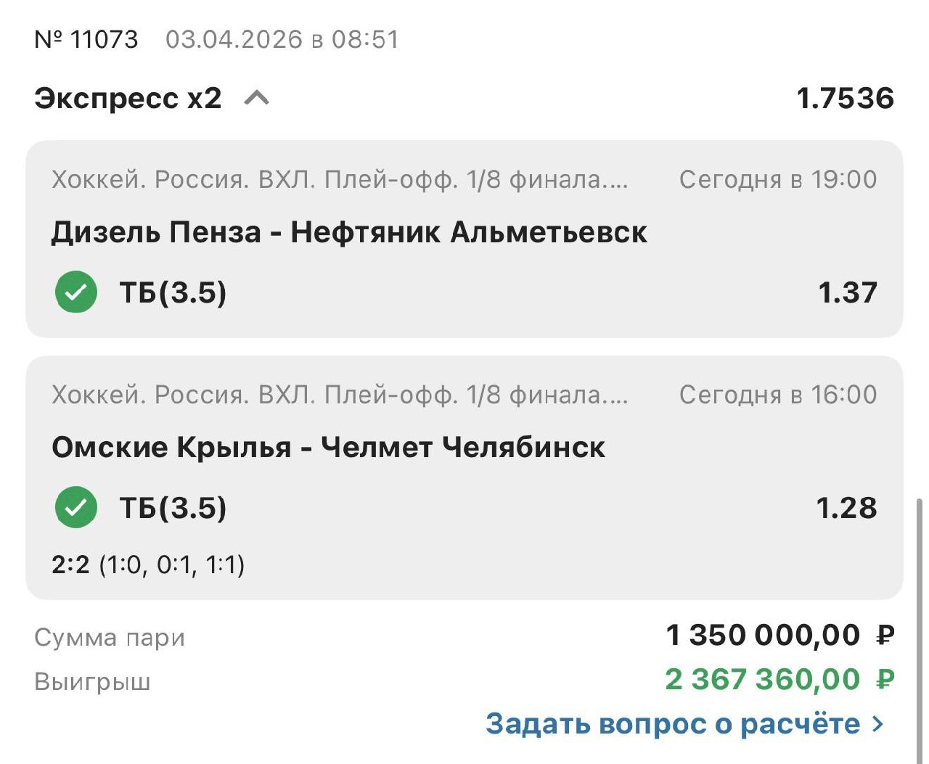
Task: Click the 1.28 odds value
Action: (846, 508)
